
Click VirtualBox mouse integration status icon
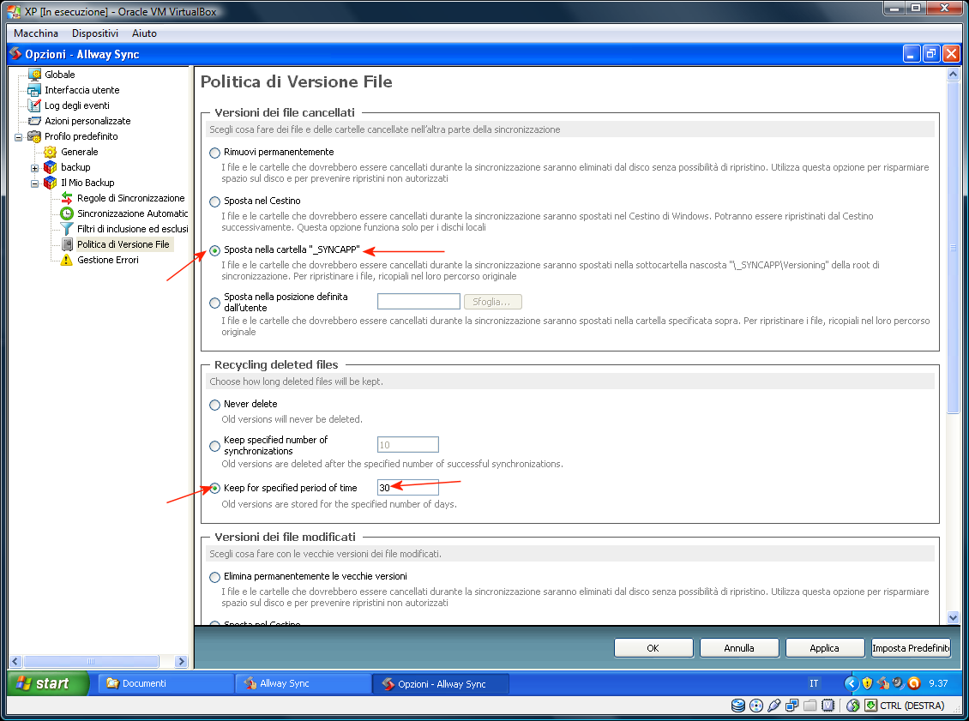coord(853,706)
